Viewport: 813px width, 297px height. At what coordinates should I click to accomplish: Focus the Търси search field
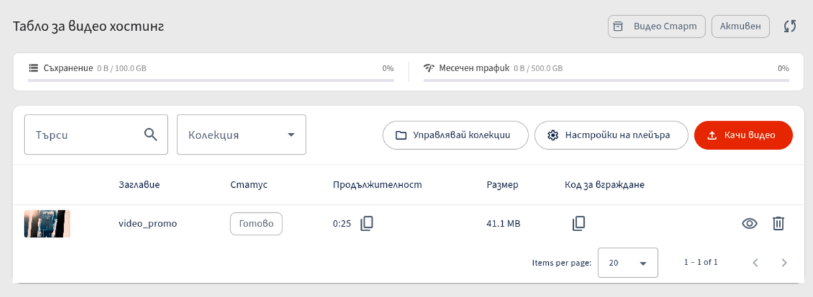pyautogui.click(x=96, y=134)
